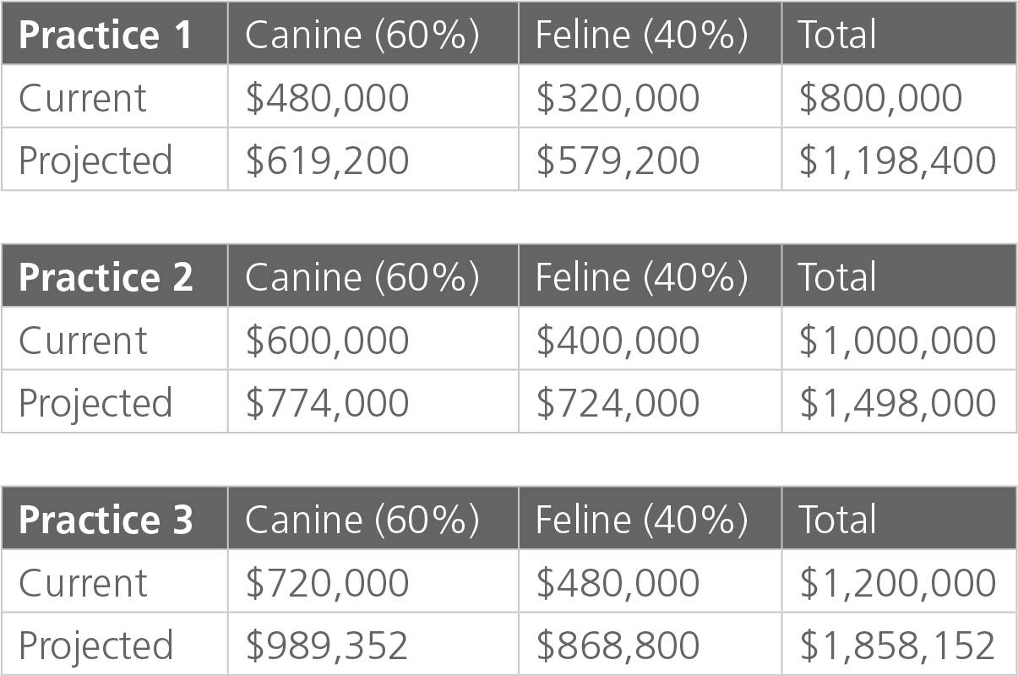The height and width of the screenshot is (676, 1018).
Task: Click Practice 1 projected total $1,198,400
Action: [x=897, y=161]
